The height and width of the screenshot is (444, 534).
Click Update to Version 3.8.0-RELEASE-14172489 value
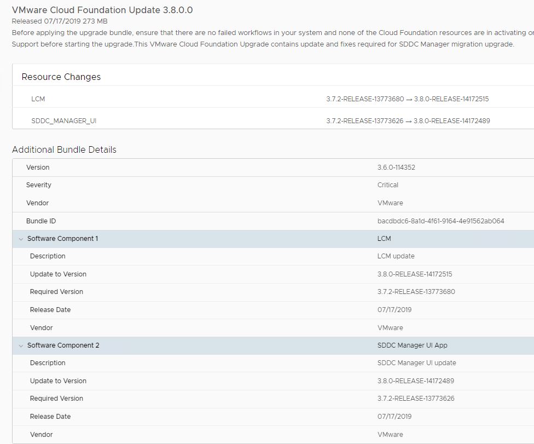click(x=415, y=381)
